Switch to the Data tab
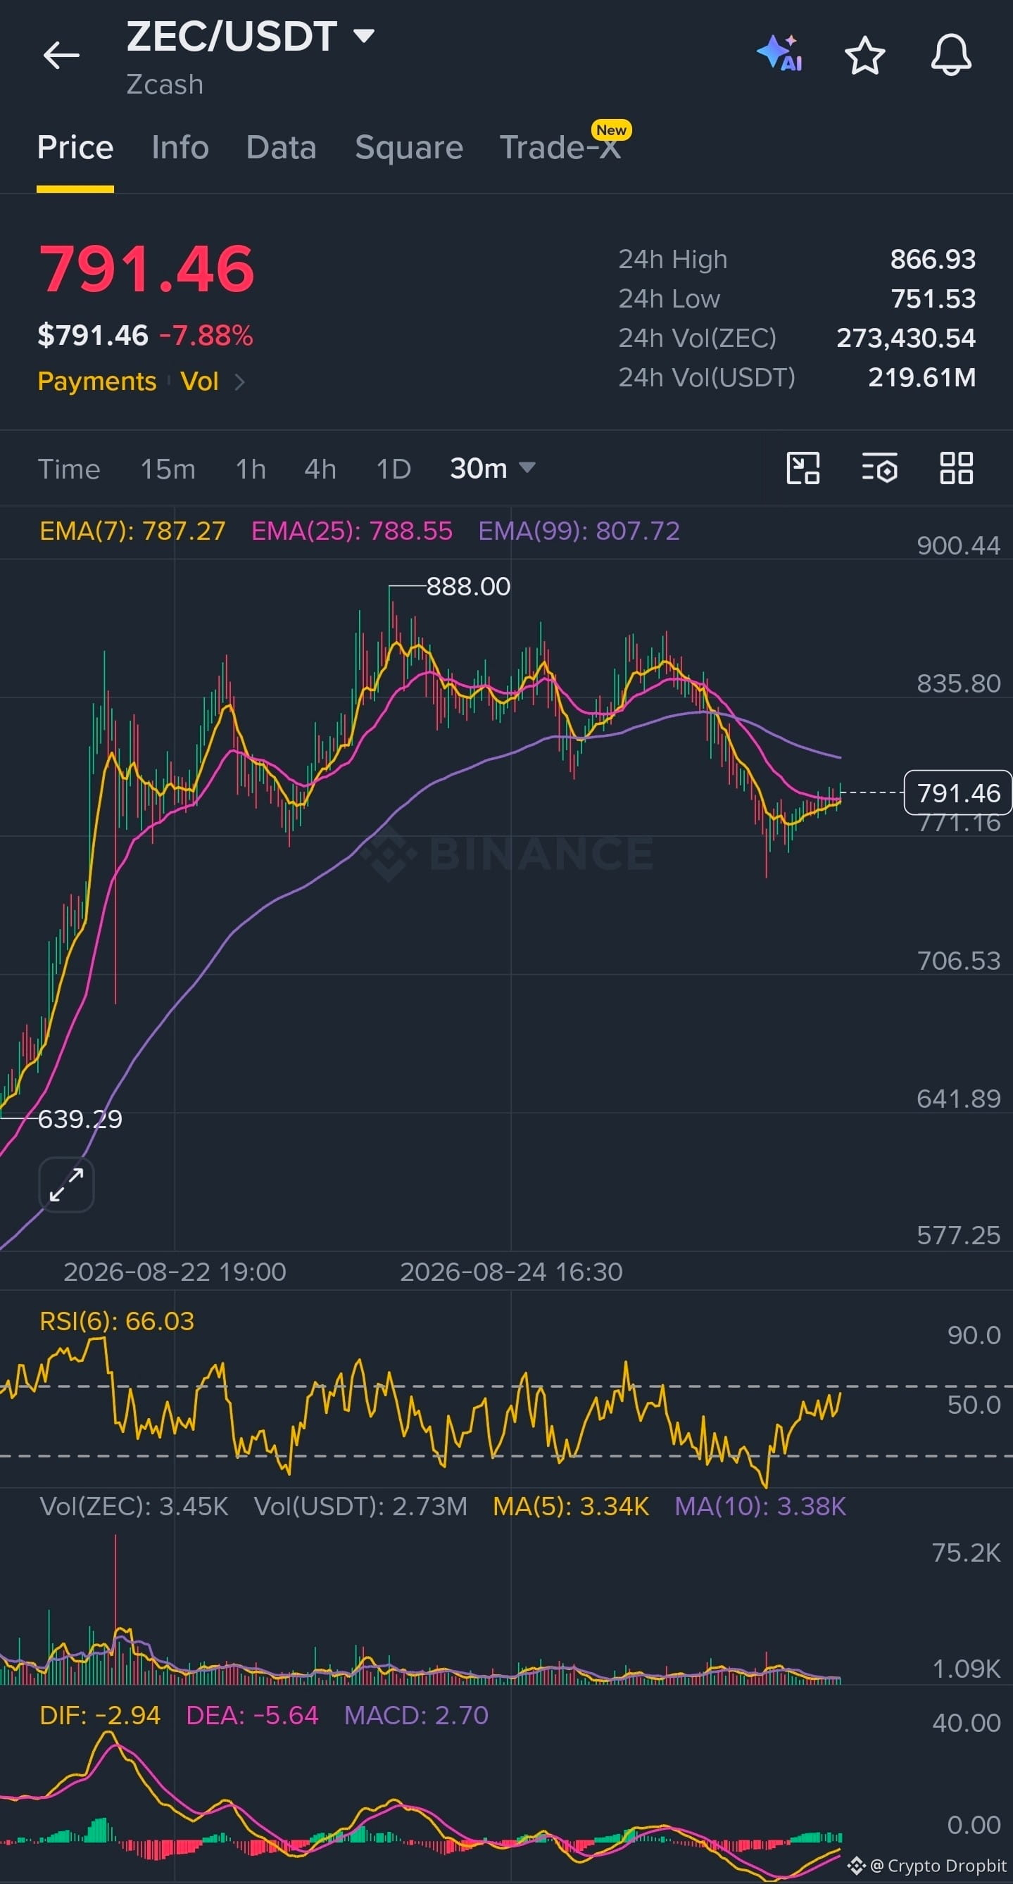This screenshot has height=1884, width=1013. point(282,148)
